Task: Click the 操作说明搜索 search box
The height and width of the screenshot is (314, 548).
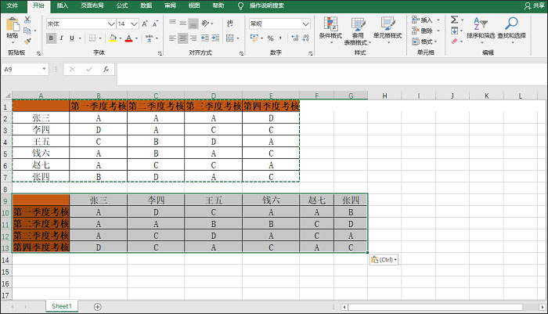Action: click(x=267, y=5)
